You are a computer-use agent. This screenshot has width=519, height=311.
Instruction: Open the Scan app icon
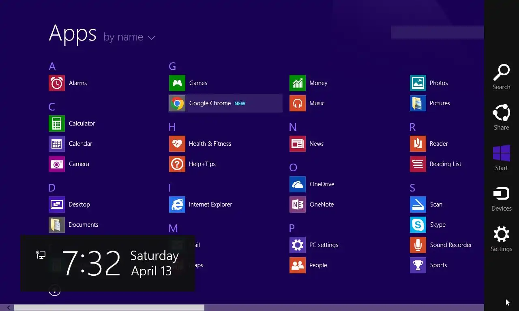pyautogui.click(x=418, y=204)
